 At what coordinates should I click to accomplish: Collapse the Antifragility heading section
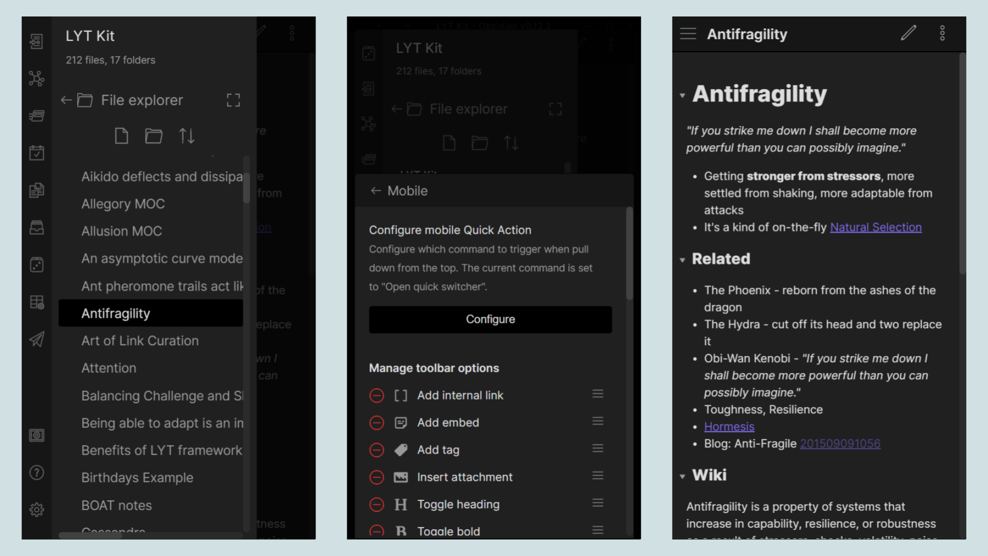point(682,95)
